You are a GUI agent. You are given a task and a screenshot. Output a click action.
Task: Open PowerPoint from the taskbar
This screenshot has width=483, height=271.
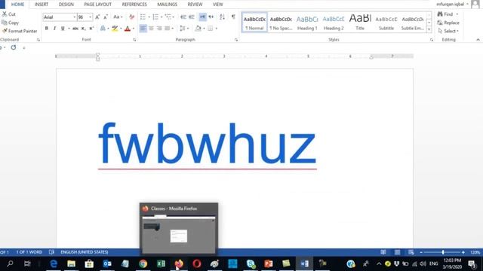(269, 263)
